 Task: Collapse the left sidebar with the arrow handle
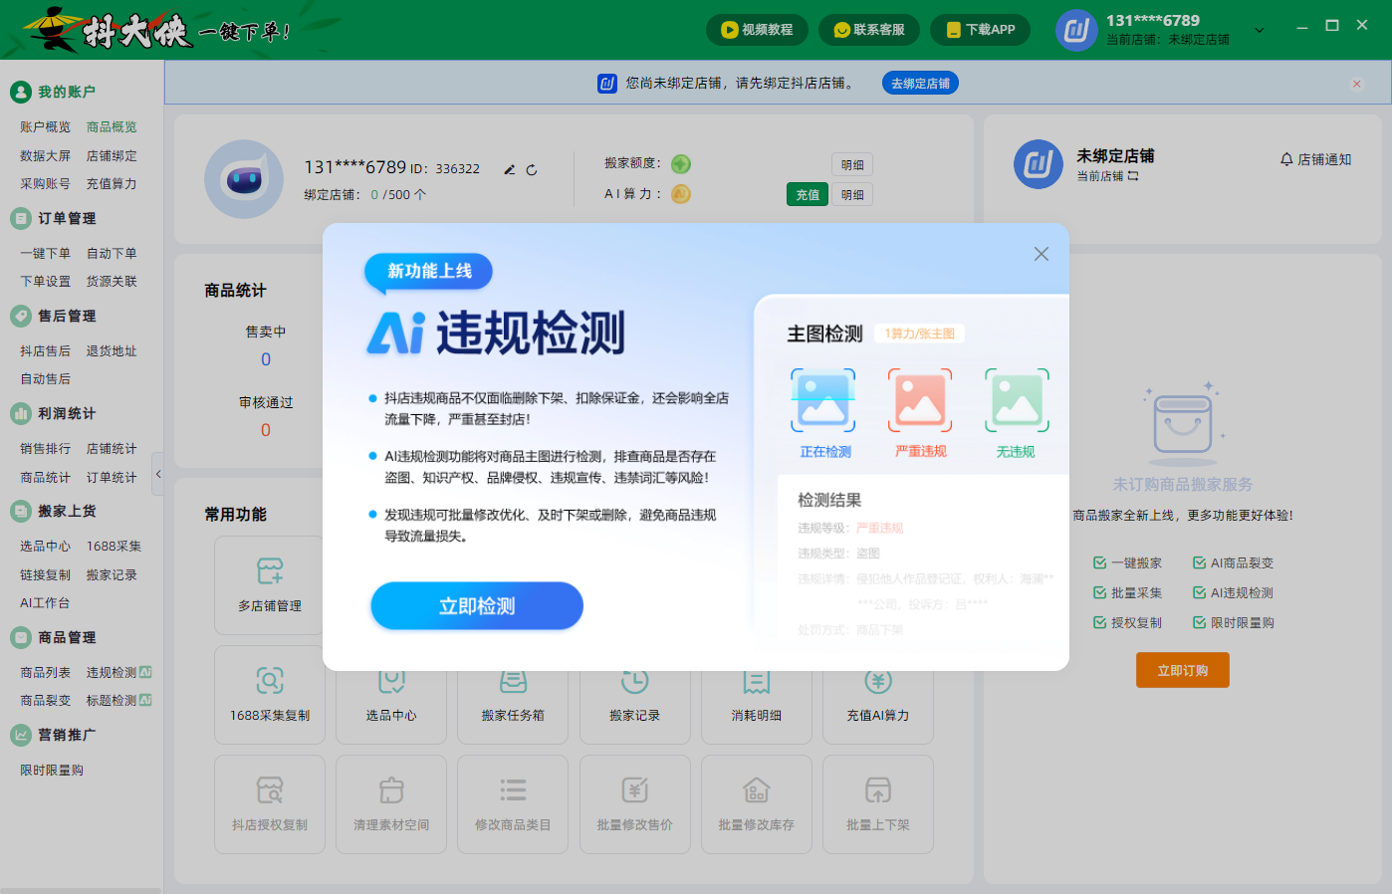pyautogui.click(x=157, y=474)
